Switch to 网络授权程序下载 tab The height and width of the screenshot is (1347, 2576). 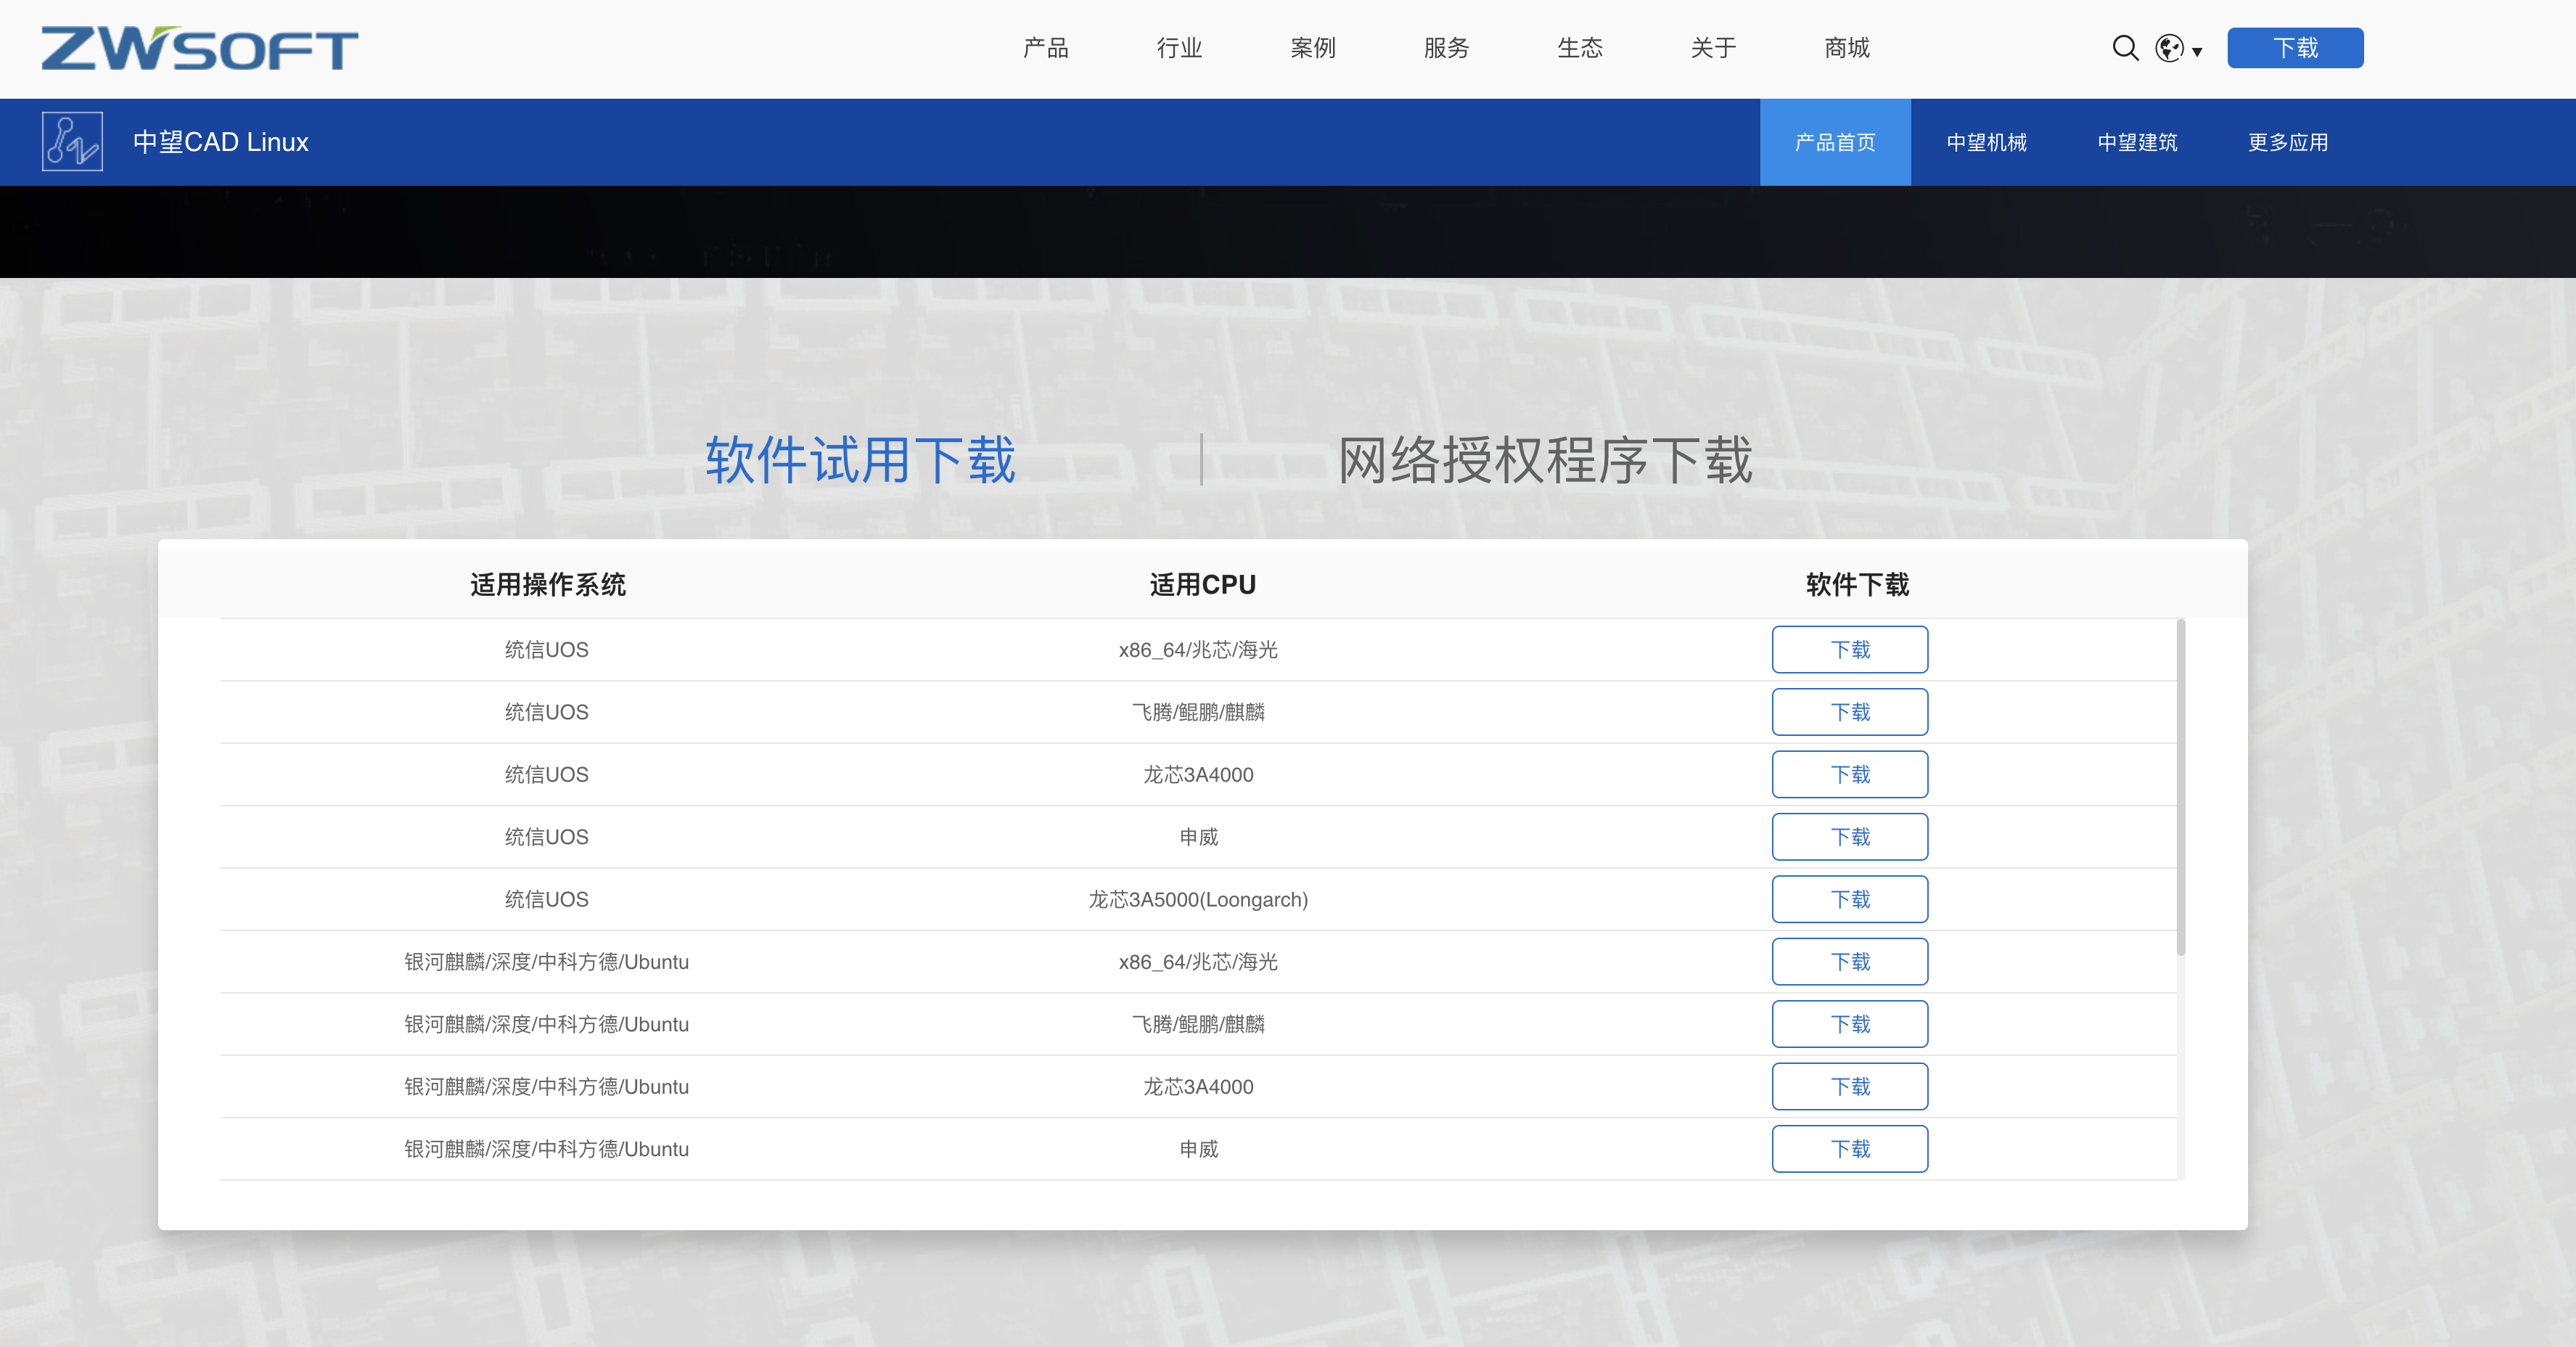click(x=1544, y=460)
